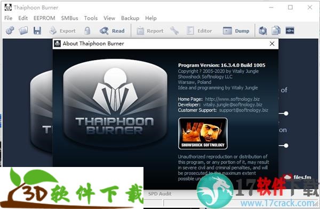Open the SMBus menu
This screenshot has width=320, height=209.
point(69,18)
